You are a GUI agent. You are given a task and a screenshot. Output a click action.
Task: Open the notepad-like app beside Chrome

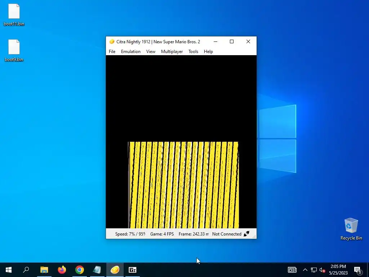point(97,270)
